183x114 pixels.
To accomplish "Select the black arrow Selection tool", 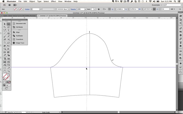I will point(5,24).
